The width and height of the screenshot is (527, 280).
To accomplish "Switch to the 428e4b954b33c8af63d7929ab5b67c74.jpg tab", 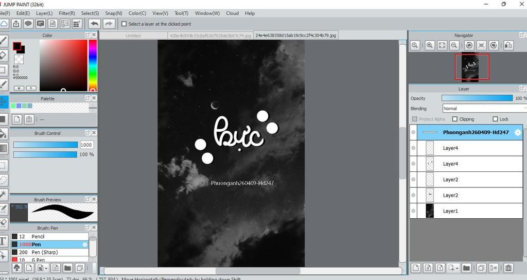I will click(210, 36).
